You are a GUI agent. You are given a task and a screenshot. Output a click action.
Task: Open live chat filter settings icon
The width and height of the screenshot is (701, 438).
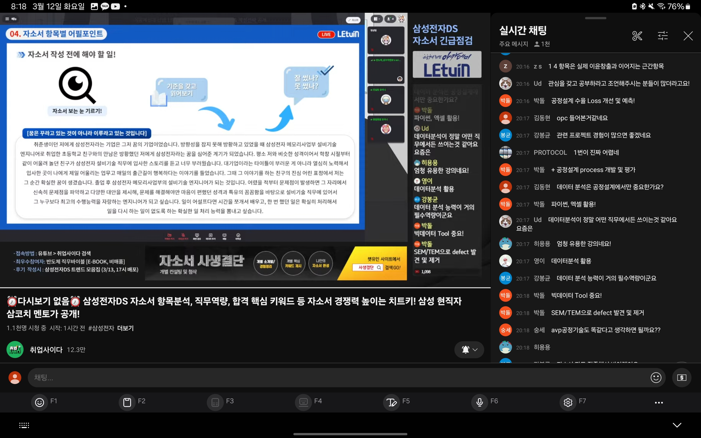pos(662,36)
